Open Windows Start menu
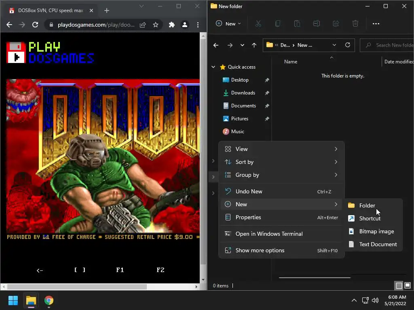The width and height of the screenshot is (414, 310). coord(13,300)
